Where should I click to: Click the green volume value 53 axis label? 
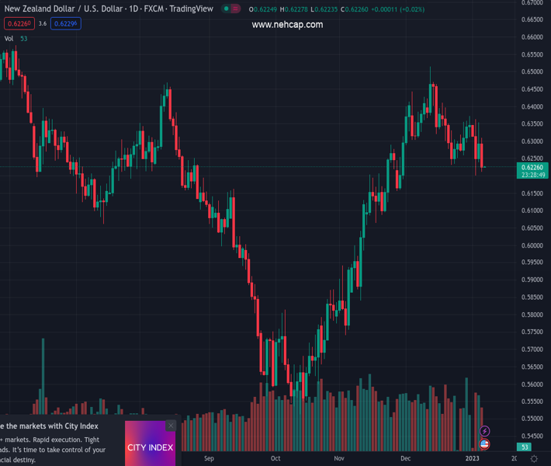tap(525, 447)
